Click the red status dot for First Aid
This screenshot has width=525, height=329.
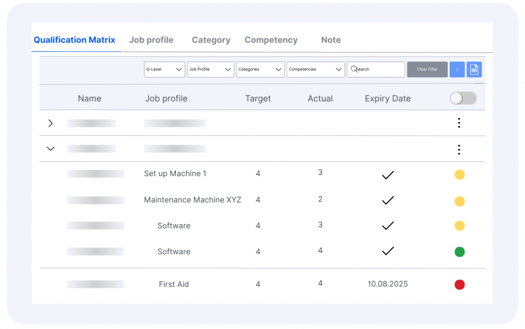[459, 284]
